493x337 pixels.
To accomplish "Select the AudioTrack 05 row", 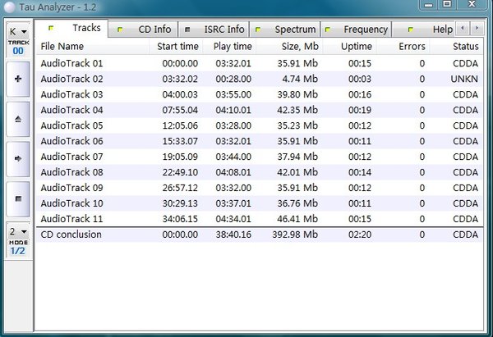I will 260,125.
